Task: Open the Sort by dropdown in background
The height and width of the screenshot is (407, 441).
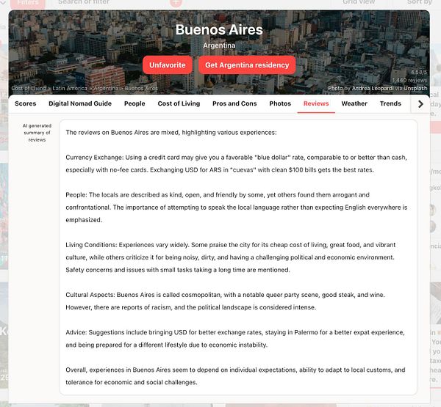Action: pyautogui.click(x=420, y=2)
